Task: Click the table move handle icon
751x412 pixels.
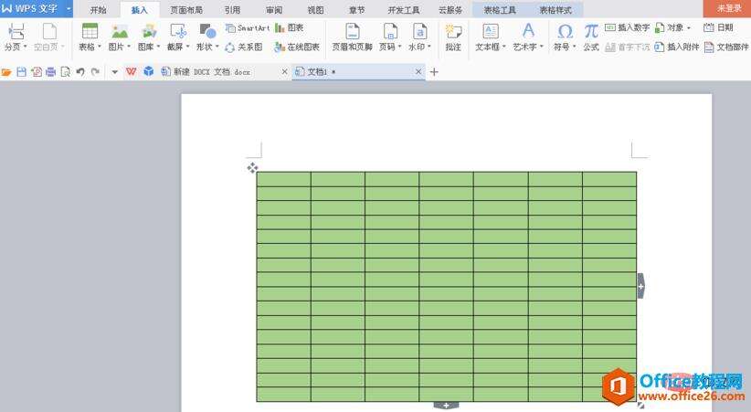Action: [252, 168]
